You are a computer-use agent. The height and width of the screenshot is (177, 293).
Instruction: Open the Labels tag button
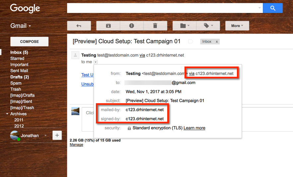pos(208,26)
